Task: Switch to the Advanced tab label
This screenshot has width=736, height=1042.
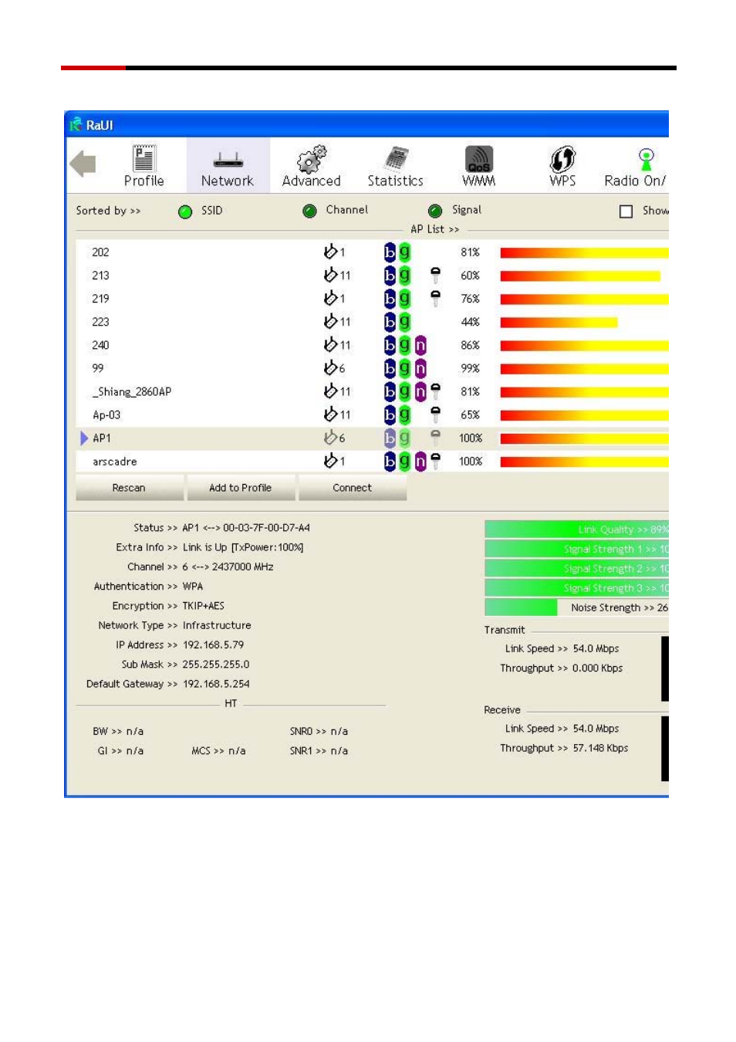Action: (312, 181)
